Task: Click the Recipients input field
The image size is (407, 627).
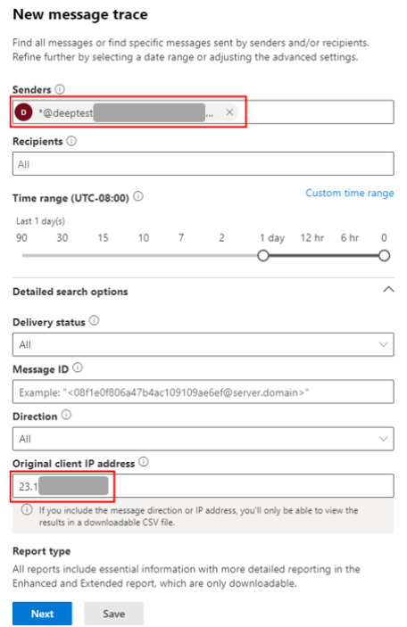Action: coord(203,164)
